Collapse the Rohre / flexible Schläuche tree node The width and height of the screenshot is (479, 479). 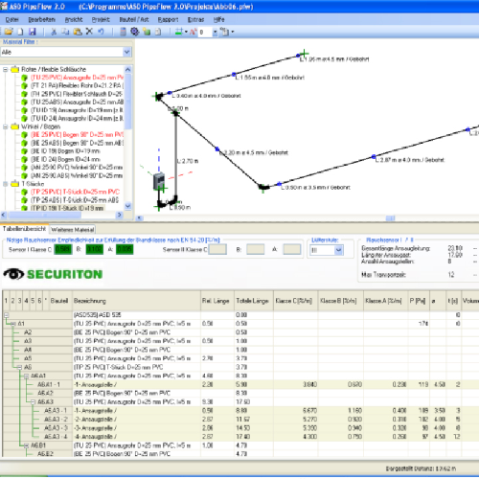(x=5, y=69)
